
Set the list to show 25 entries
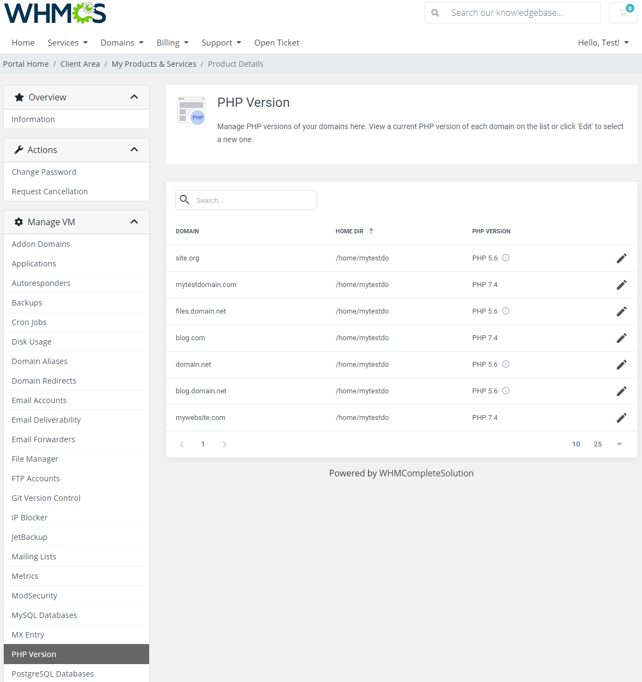click(598, 444)
